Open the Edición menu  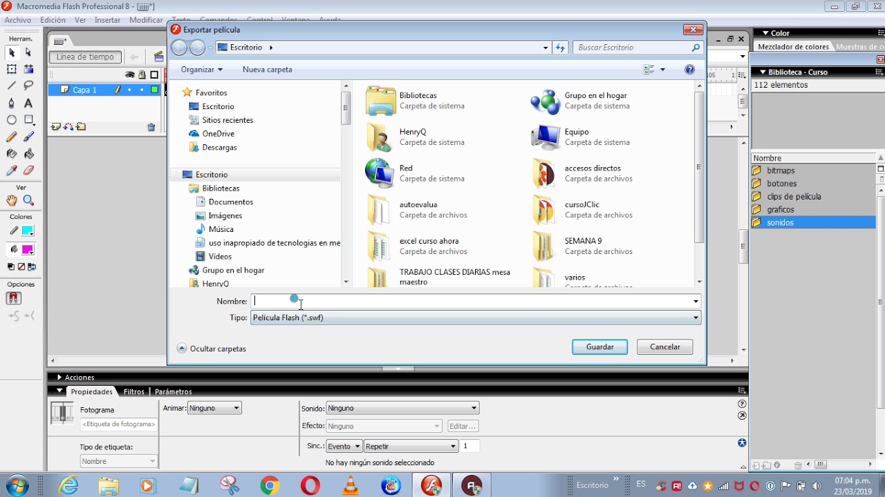(53, 20)
